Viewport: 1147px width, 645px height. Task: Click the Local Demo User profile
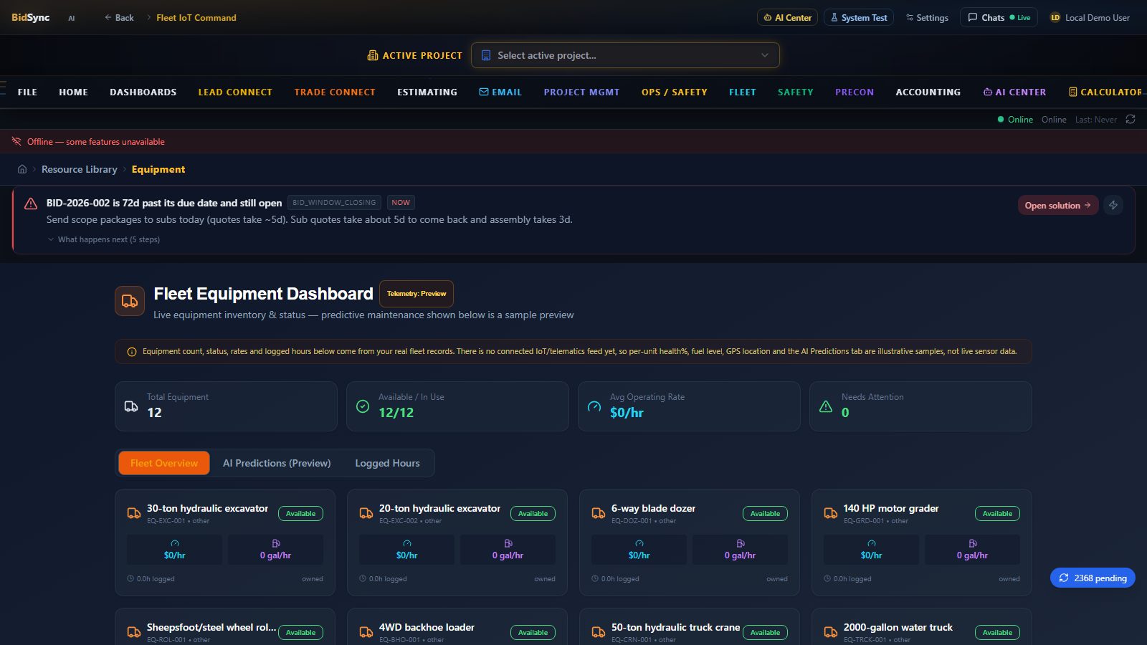[1090, 17]
